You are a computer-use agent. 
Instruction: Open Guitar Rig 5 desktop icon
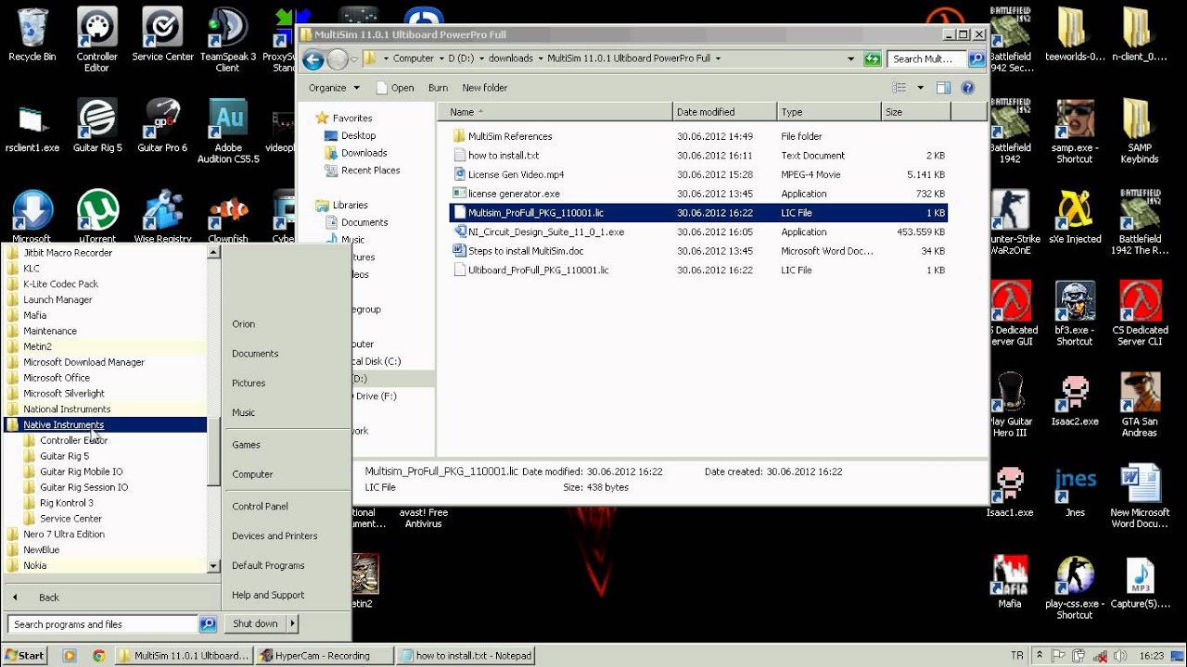point(96,126)
